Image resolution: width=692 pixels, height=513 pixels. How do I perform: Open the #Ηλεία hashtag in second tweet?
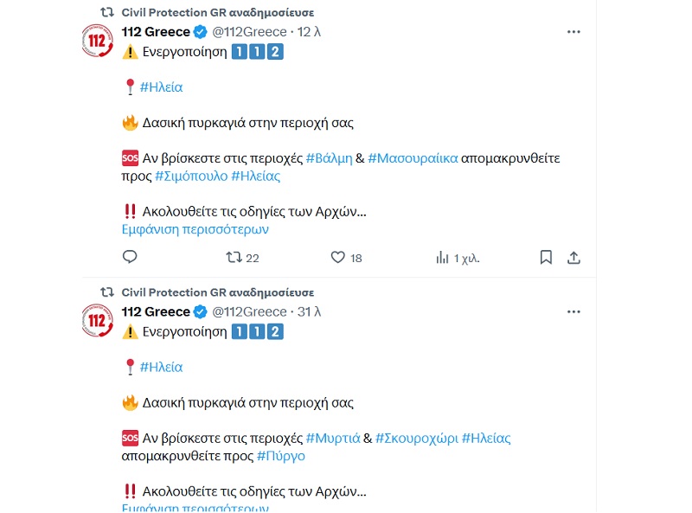[161, 367]
